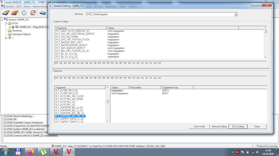Click the Current Coding hex string field
This screenshot has height=156, width=279.
coord(160,63)
